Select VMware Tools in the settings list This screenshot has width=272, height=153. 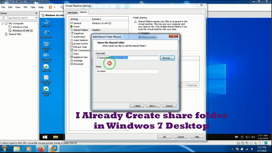80,47
